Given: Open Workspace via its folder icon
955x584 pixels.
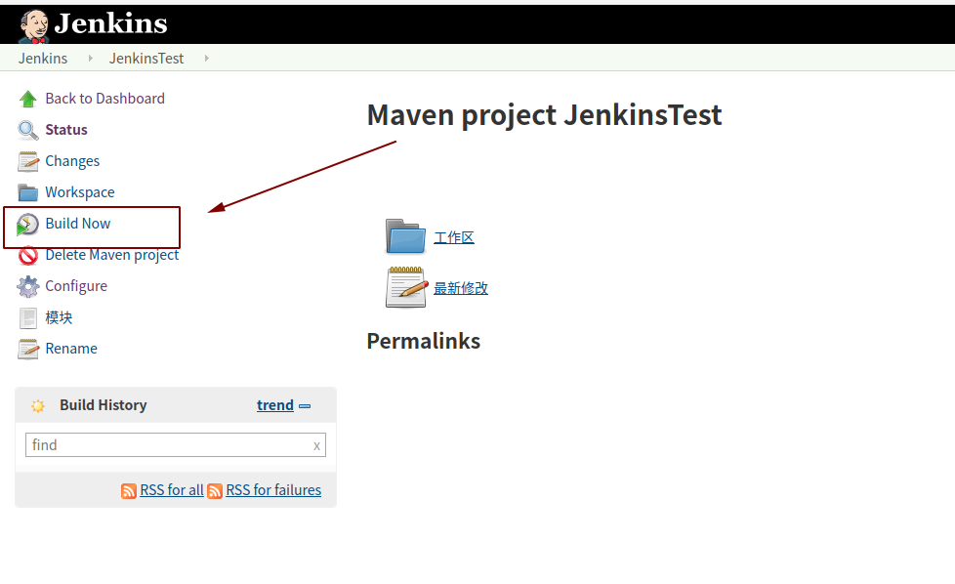Looking at the screenshot, I should (x=26, y=191).
